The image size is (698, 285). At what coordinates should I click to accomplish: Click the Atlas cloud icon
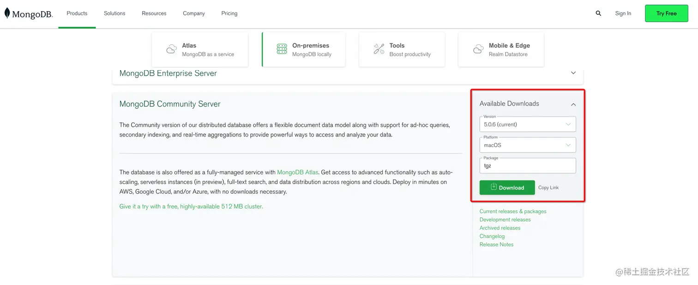coord(171,49)
